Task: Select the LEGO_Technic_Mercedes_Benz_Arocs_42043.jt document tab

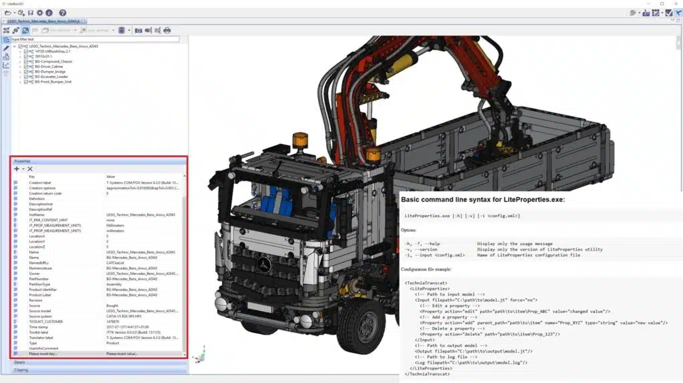Action: pyautogui.click(x=44, y=21)
